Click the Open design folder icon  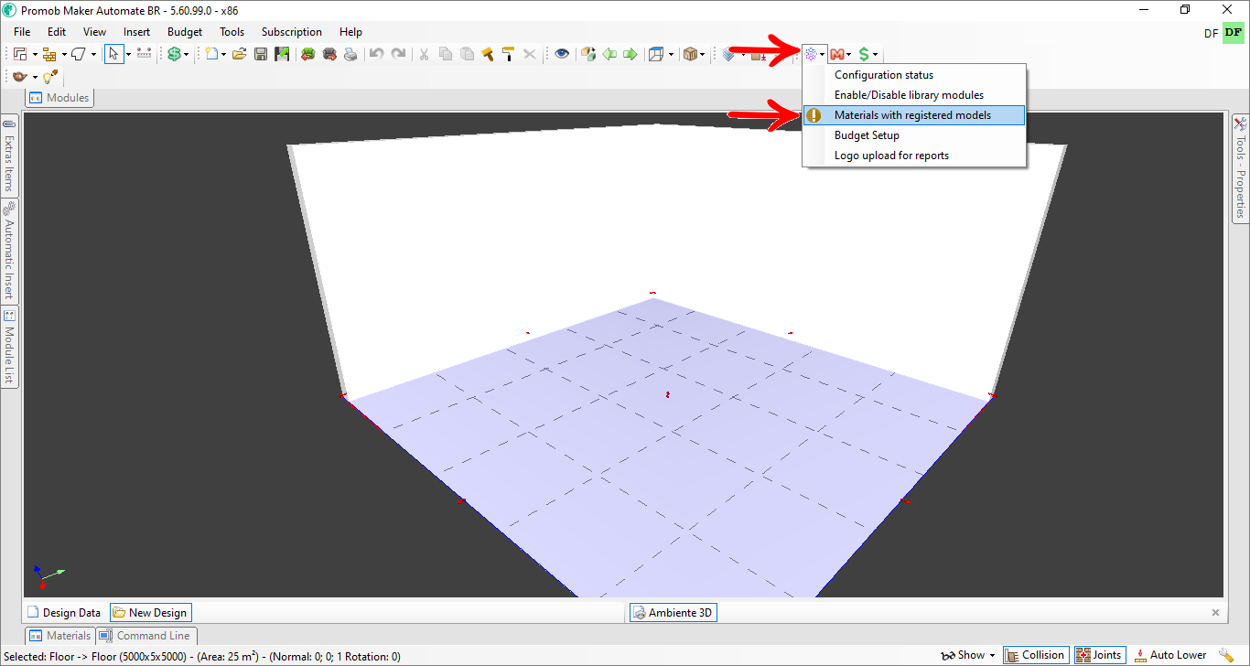pos(239,54)
